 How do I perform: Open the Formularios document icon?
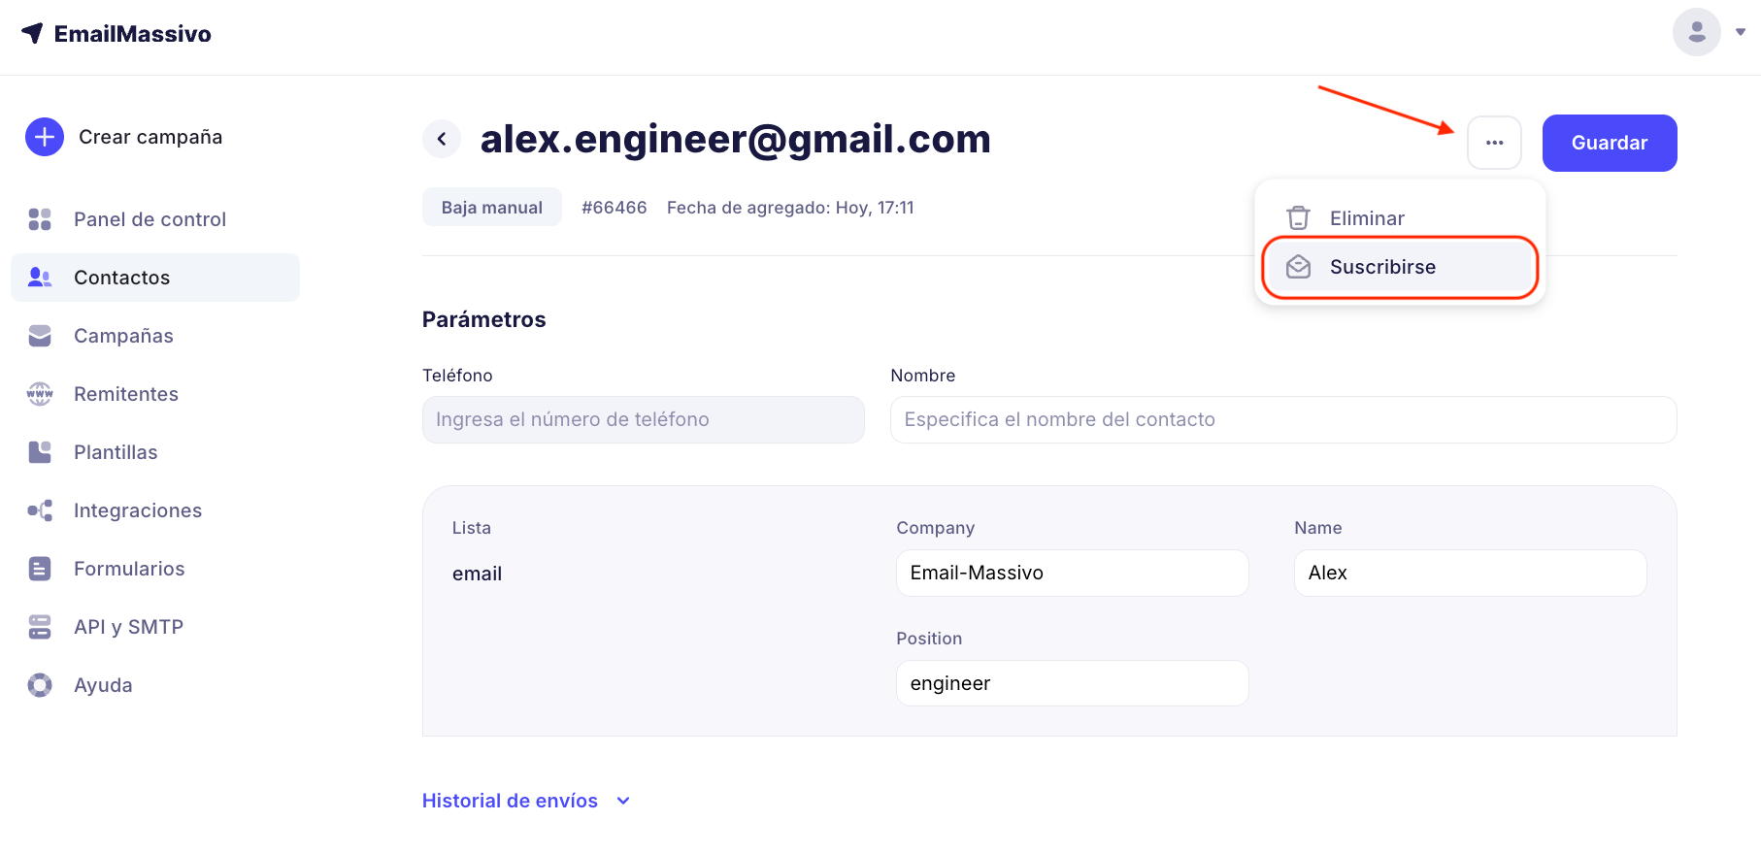(40, 569)
